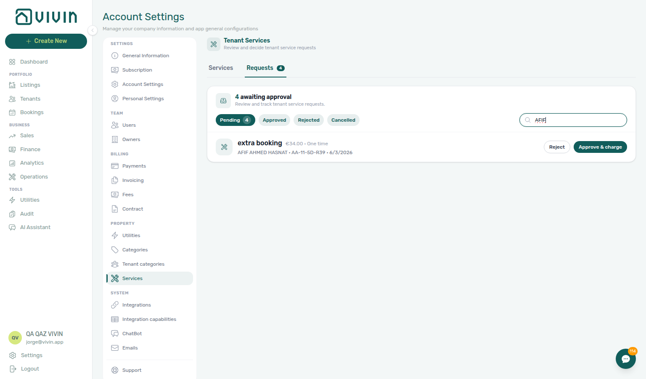Click the Logout icon

pos(13,369)
